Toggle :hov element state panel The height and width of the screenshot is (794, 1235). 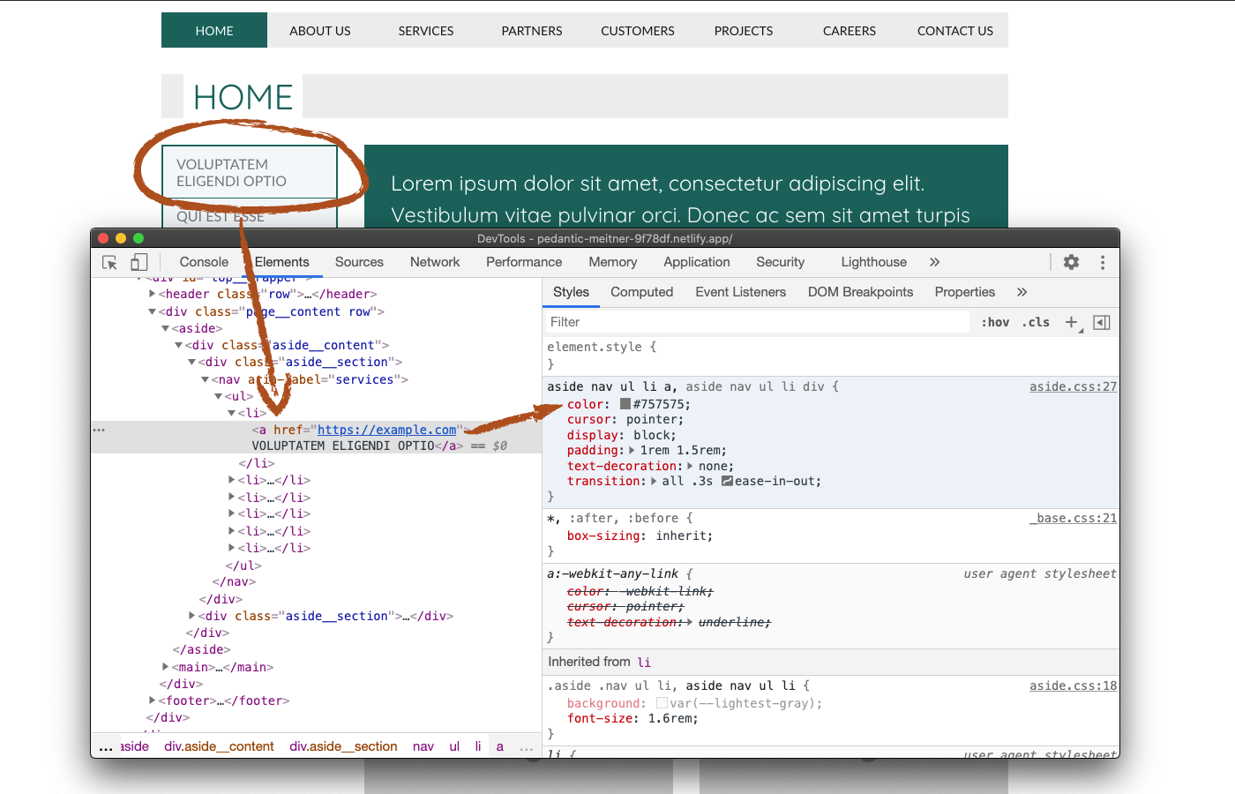point(995,322)
